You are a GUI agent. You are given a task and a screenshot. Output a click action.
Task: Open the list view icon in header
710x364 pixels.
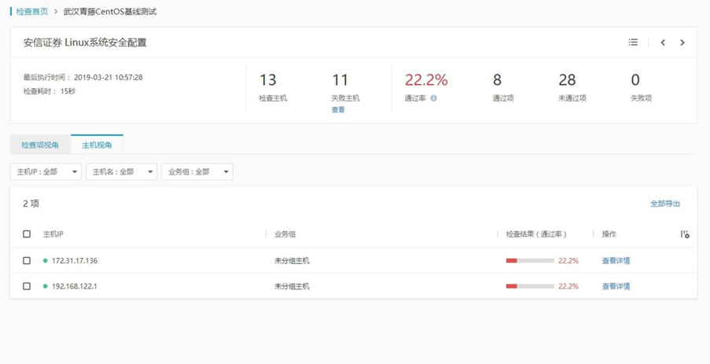point(633,42)
